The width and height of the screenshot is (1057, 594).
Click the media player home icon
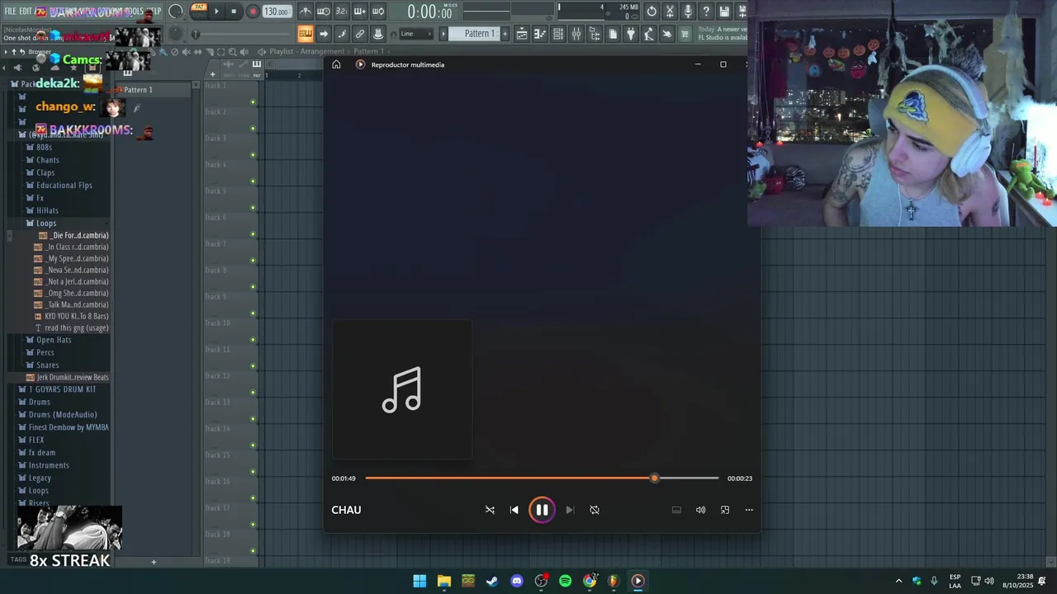tap(336, 64)
